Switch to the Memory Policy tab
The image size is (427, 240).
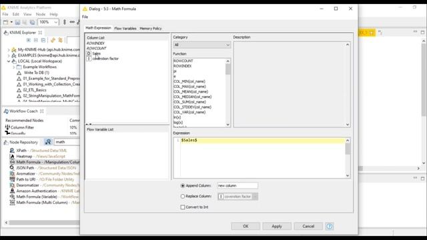pyautogui.click(x=151, y=28)
